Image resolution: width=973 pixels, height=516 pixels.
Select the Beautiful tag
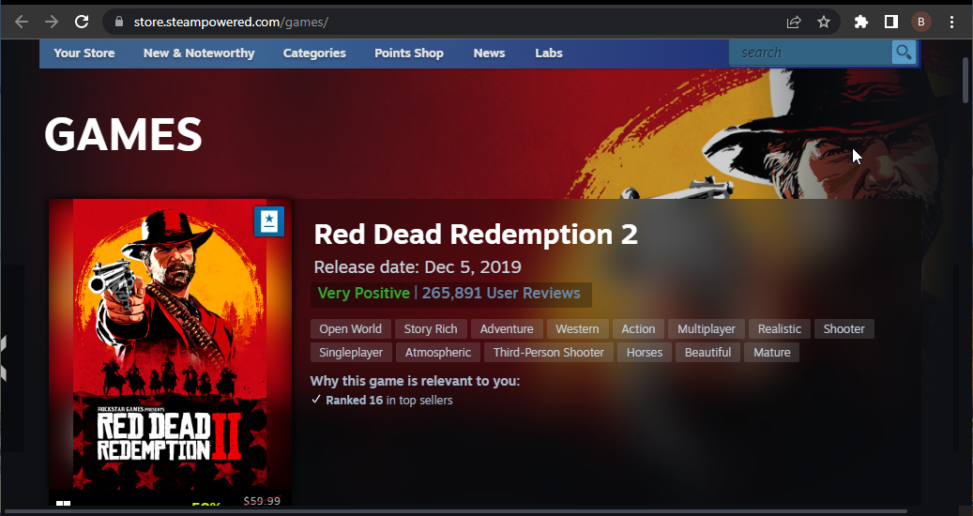[707, 352]
